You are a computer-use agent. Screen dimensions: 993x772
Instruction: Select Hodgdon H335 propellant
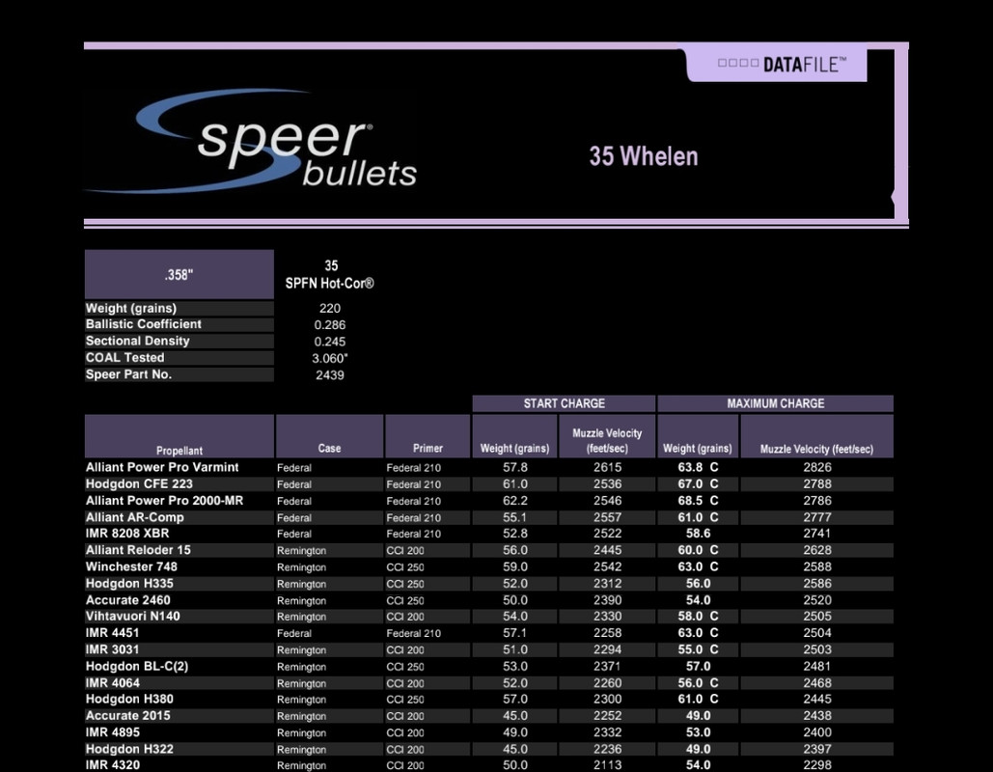pyautogui.click(x=129, y=583)
